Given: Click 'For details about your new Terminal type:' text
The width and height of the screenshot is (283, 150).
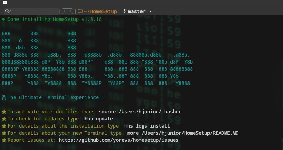Looking at the screenshot, I should [x=66, y=133].
